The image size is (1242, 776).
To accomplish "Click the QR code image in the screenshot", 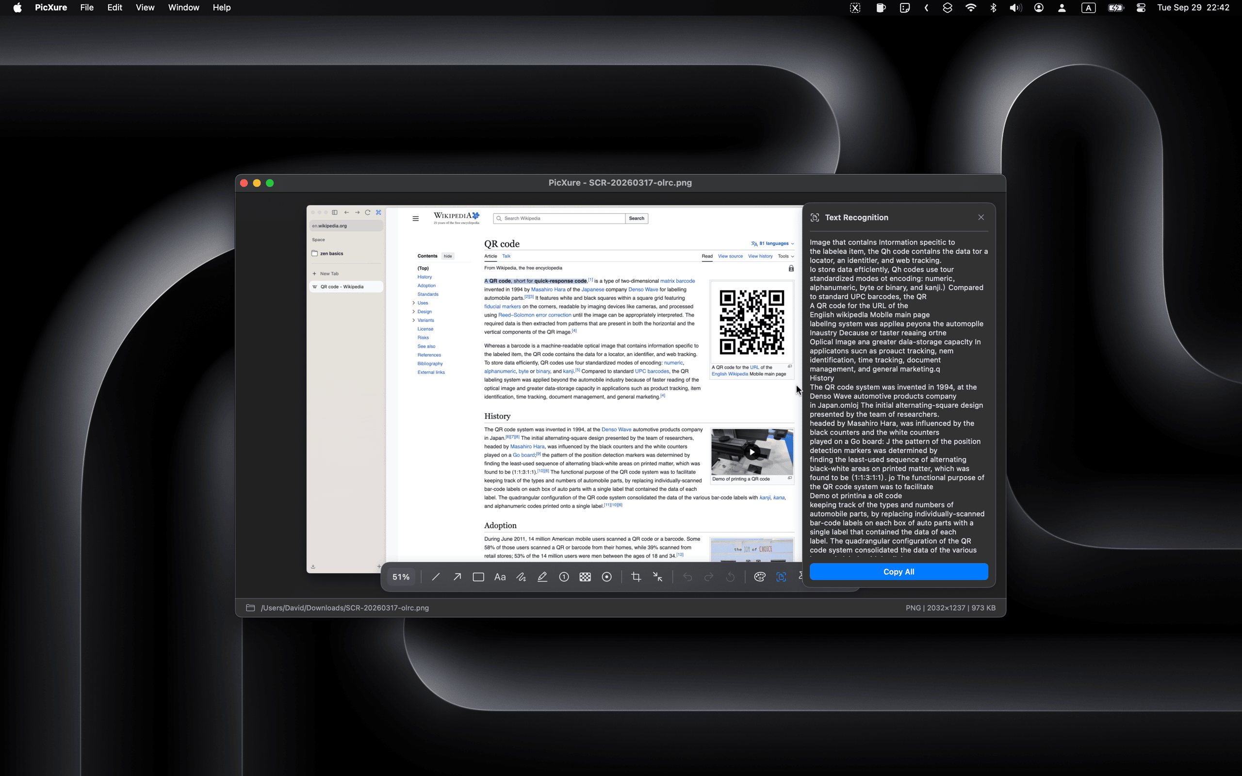I will 752,323.
